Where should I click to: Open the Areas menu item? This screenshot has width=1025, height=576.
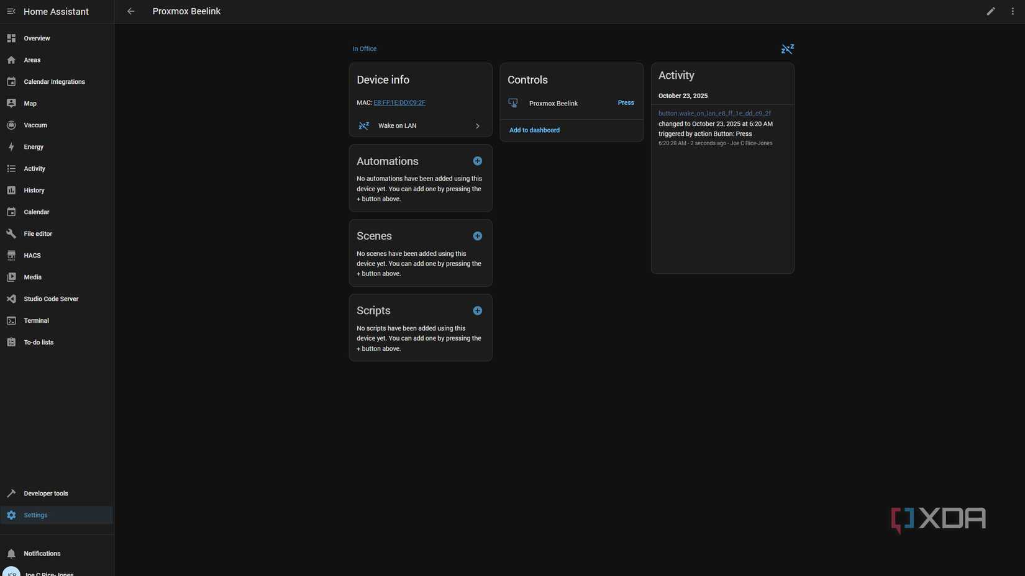(x=57, y=60)
